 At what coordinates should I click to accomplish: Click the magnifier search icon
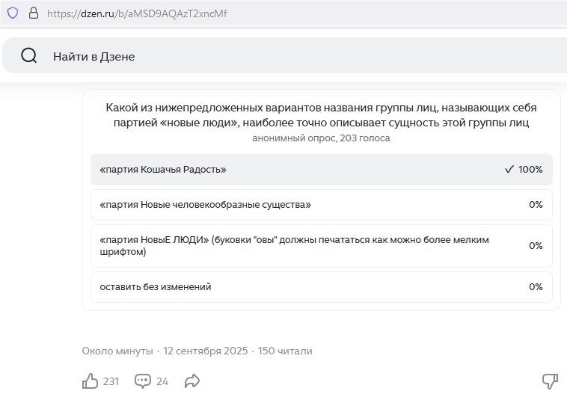tap(29, 56)
